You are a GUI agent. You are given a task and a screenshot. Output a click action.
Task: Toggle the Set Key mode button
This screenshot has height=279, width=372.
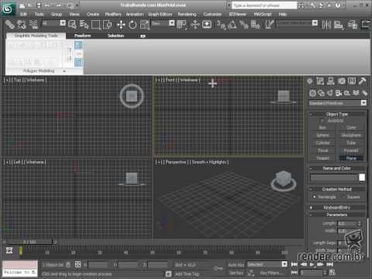click(x=236, y=273)
